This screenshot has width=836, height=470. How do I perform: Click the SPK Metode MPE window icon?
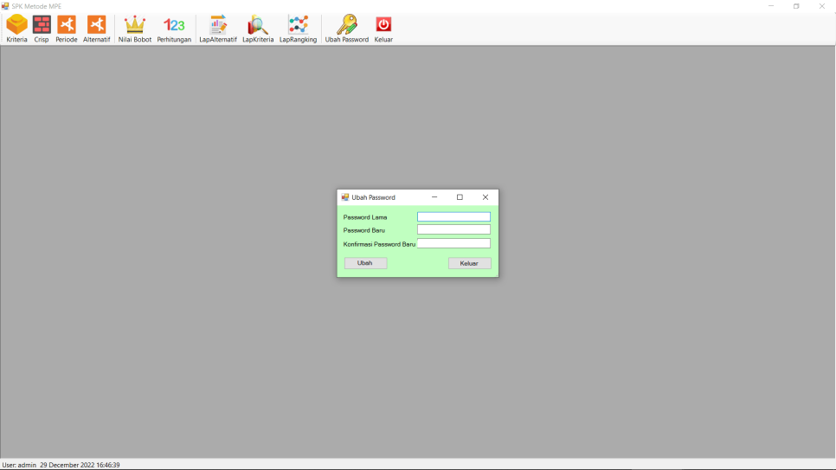click(5, 6)
